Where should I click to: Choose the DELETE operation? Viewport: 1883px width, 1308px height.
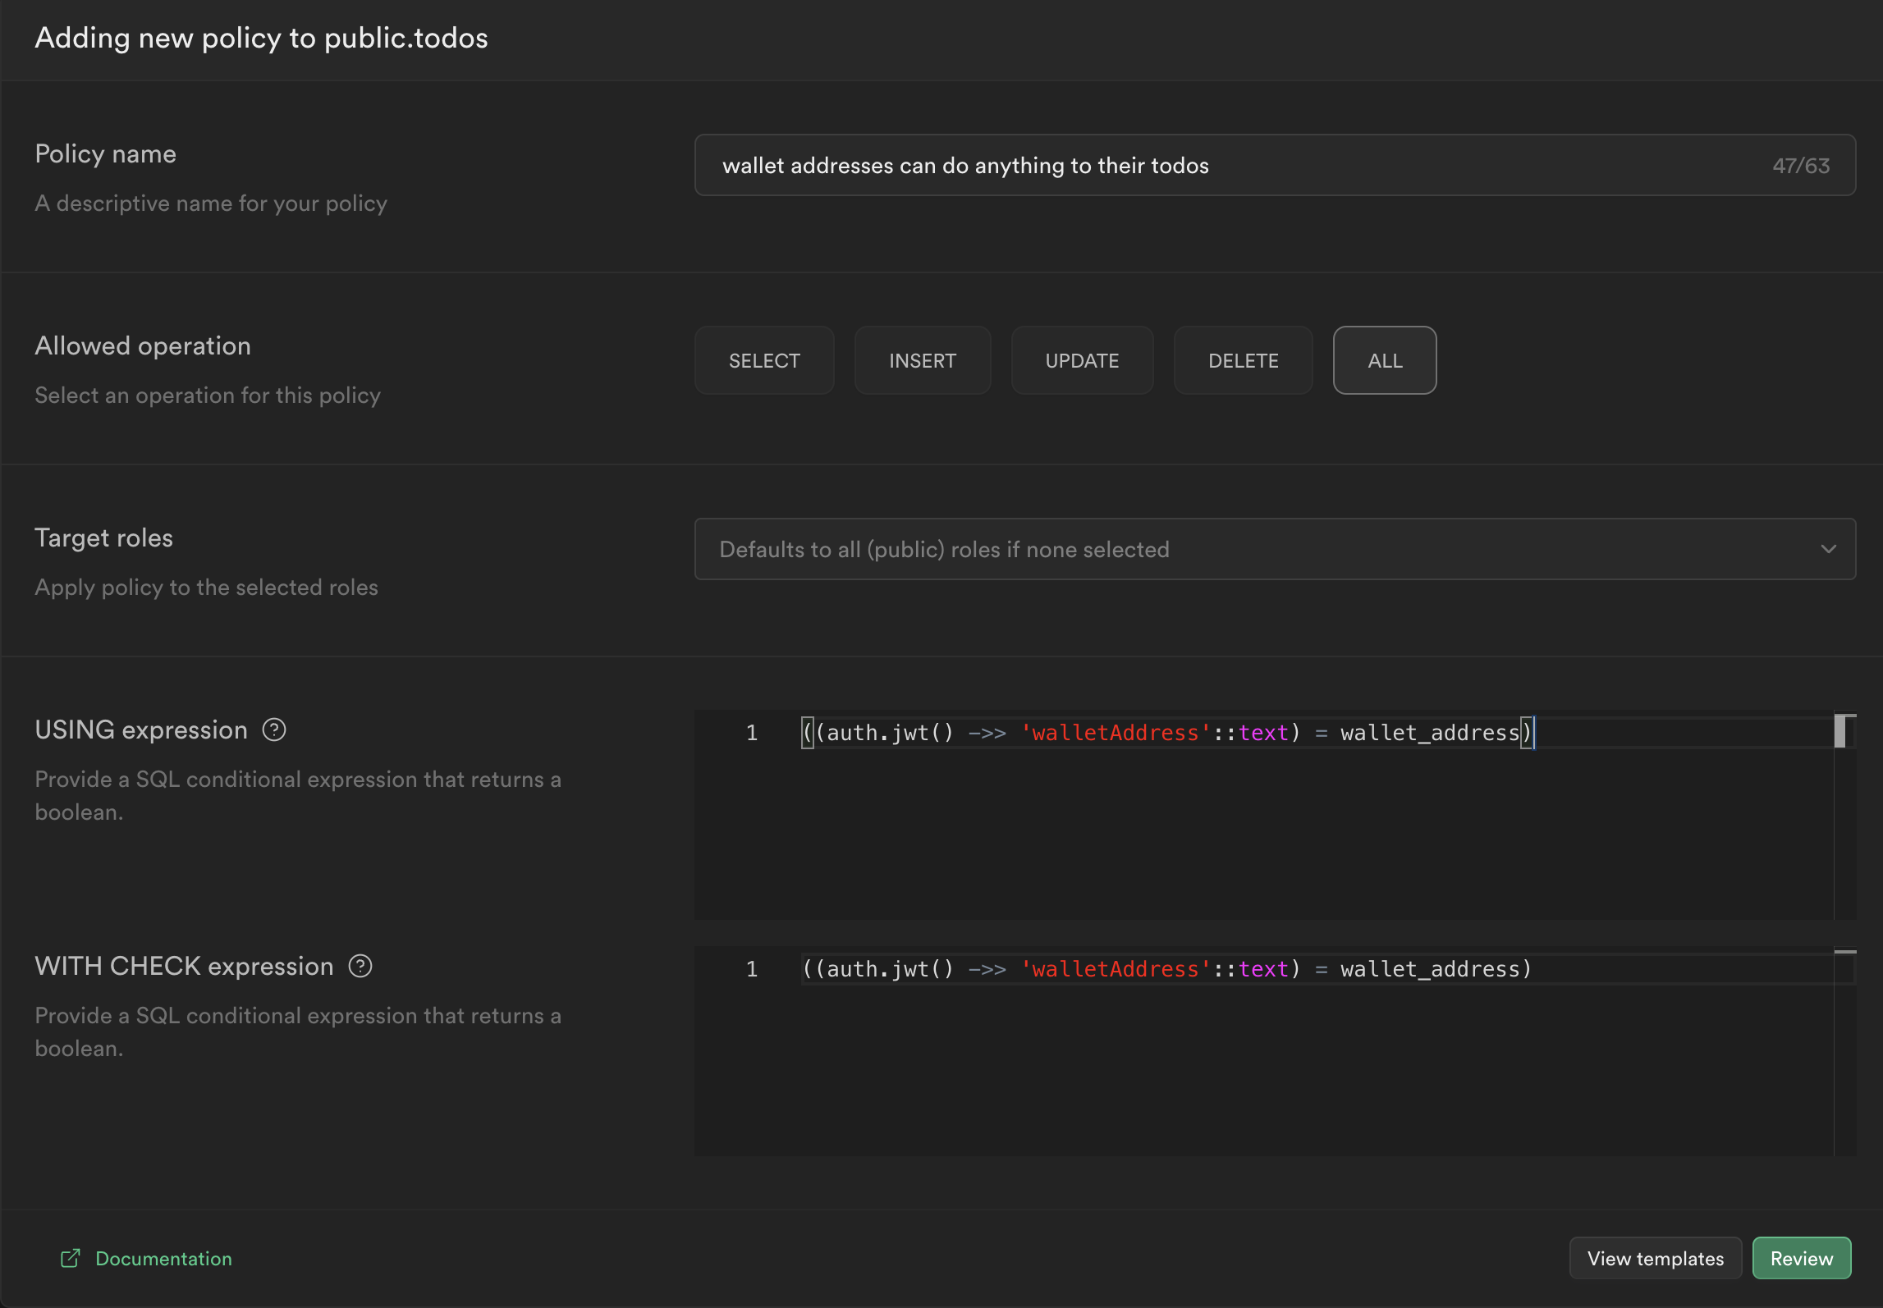point(1243,360)
